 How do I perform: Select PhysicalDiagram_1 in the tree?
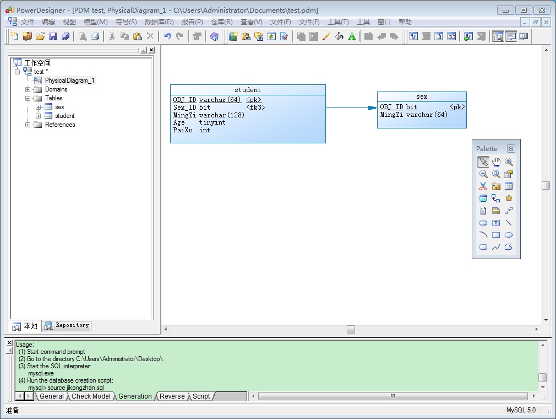pos(69,80)
